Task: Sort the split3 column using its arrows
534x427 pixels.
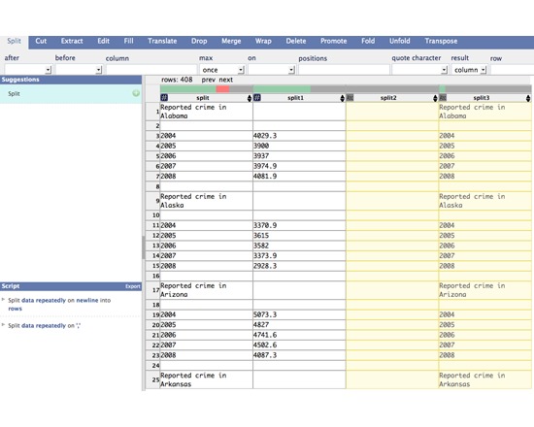Action: pyautogui.click(x=528, y=98)
